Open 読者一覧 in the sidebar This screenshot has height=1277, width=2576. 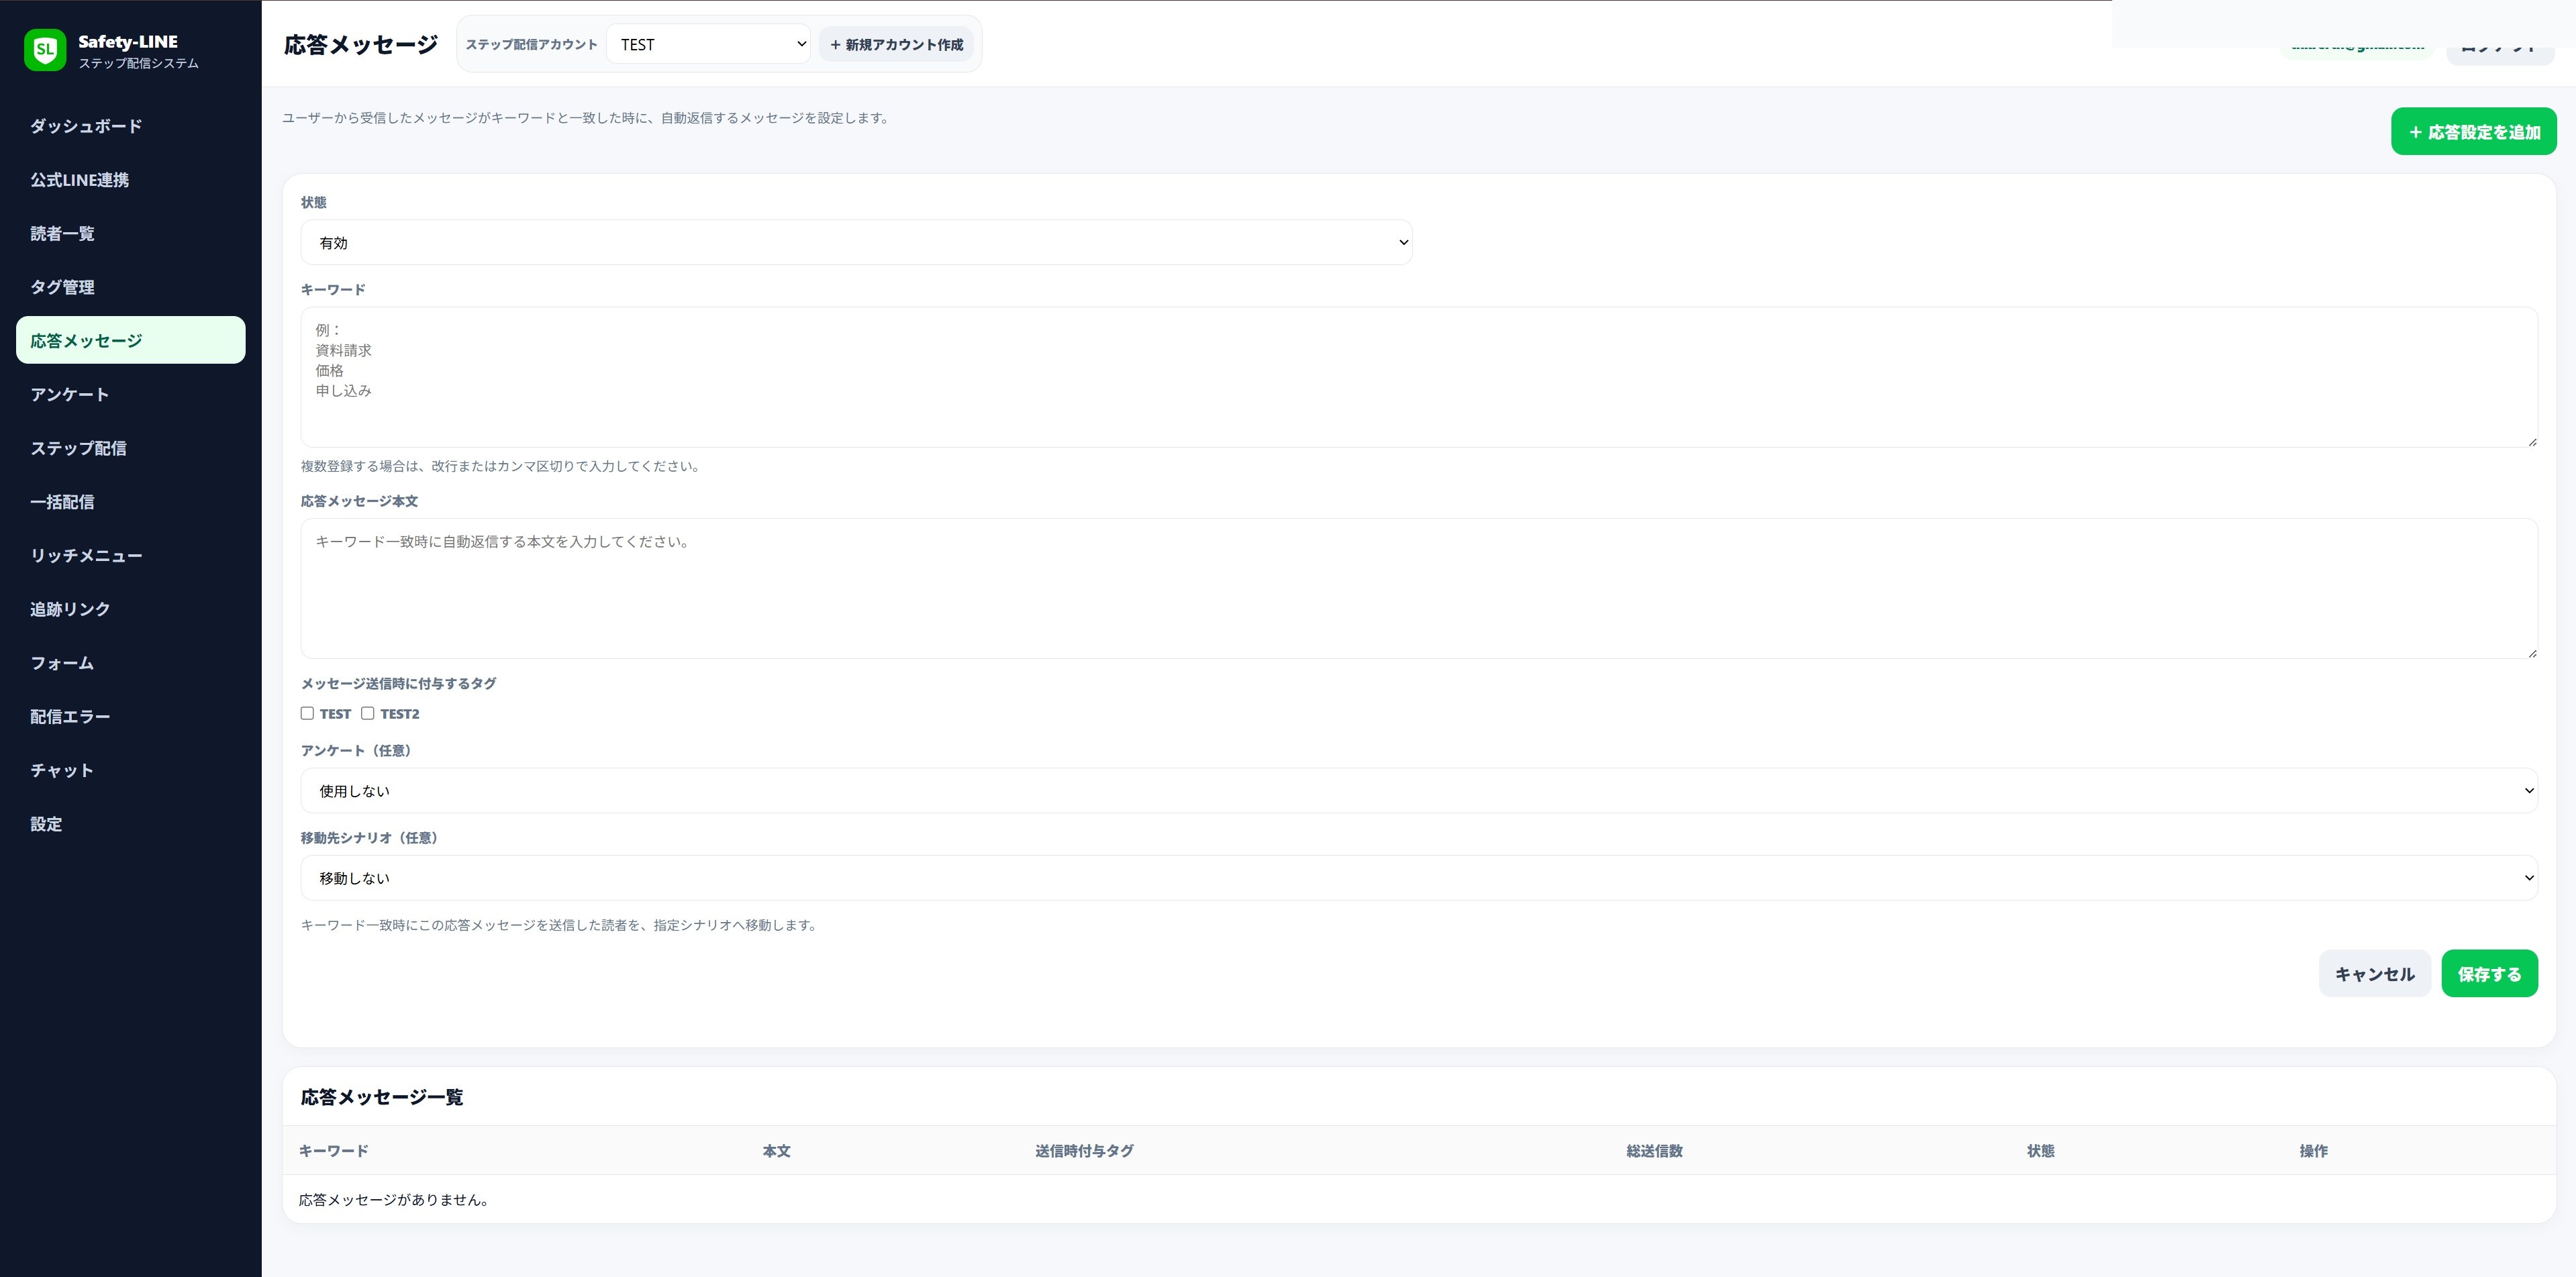point(130,233)
